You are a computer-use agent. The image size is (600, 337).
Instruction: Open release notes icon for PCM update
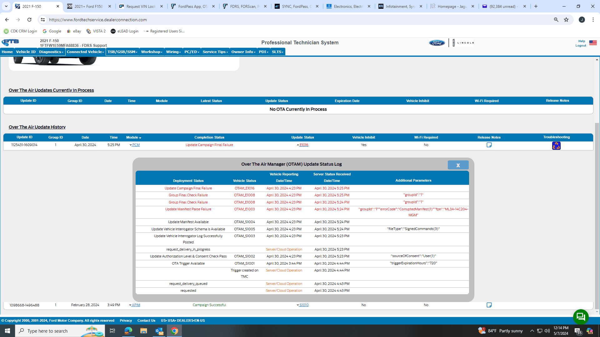point(489,145)
